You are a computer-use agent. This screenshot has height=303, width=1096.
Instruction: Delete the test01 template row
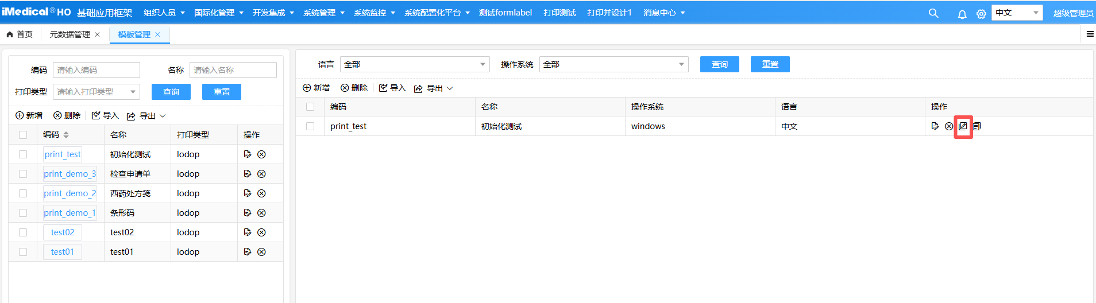pos(261,252)
